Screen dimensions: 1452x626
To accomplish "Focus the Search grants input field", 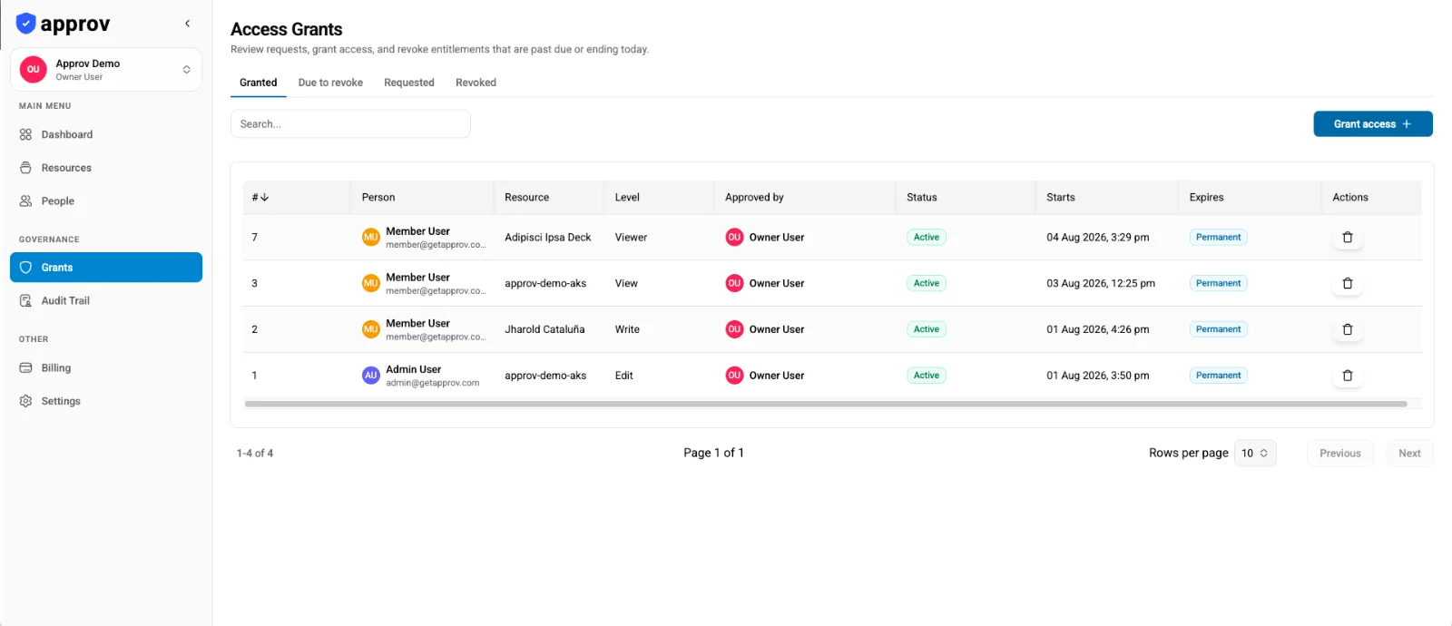I will [350, 124].
